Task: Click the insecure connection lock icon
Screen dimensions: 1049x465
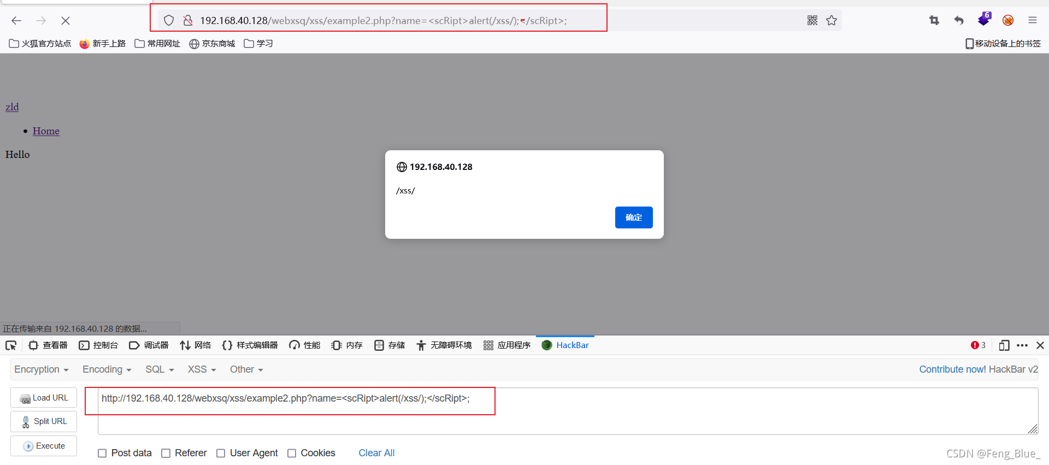Action: point(188,21)
